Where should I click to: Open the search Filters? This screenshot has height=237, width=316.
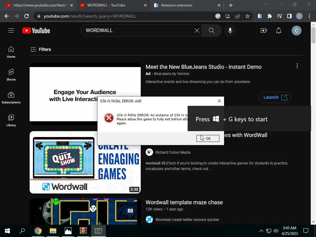pyautogui.click(x=41, y=49)
